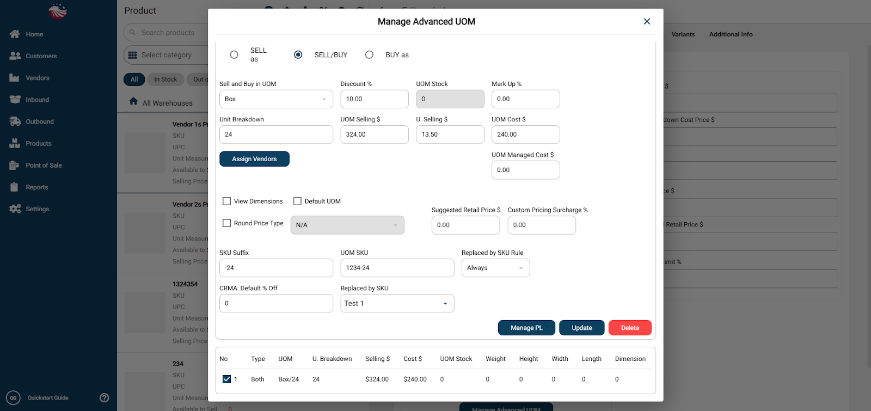Viewport: 871px width, 411px height.
Task: Open the Quickstart Guide help icon
Action: point(105,398)
